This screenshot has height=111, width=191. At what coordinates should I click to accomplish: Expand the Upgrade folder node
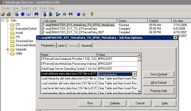(7, 49)
